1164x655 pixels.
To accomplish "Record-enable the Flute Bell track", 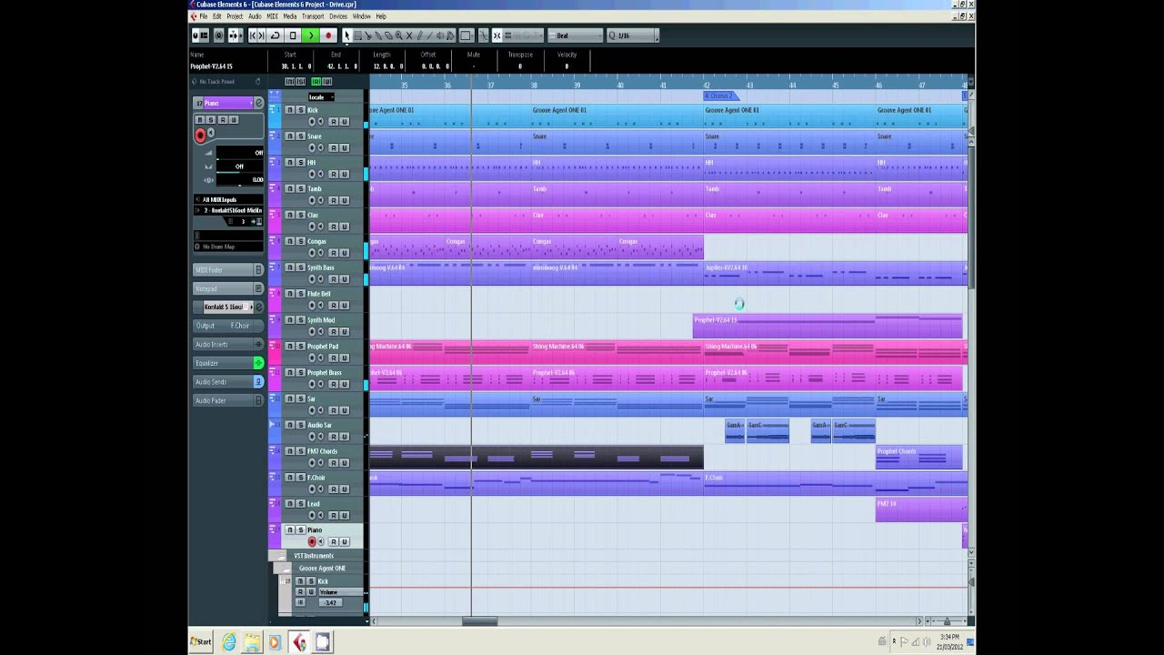I will 312,306.
